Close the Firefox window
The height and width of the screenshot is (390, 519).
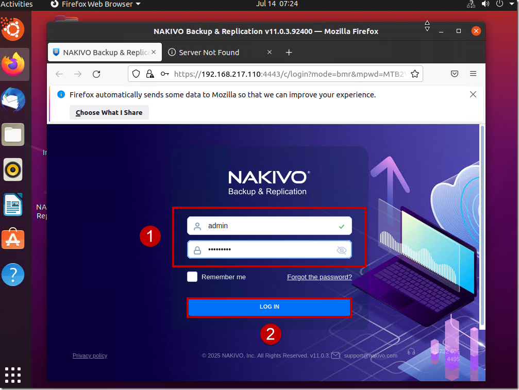coord(476,31)
